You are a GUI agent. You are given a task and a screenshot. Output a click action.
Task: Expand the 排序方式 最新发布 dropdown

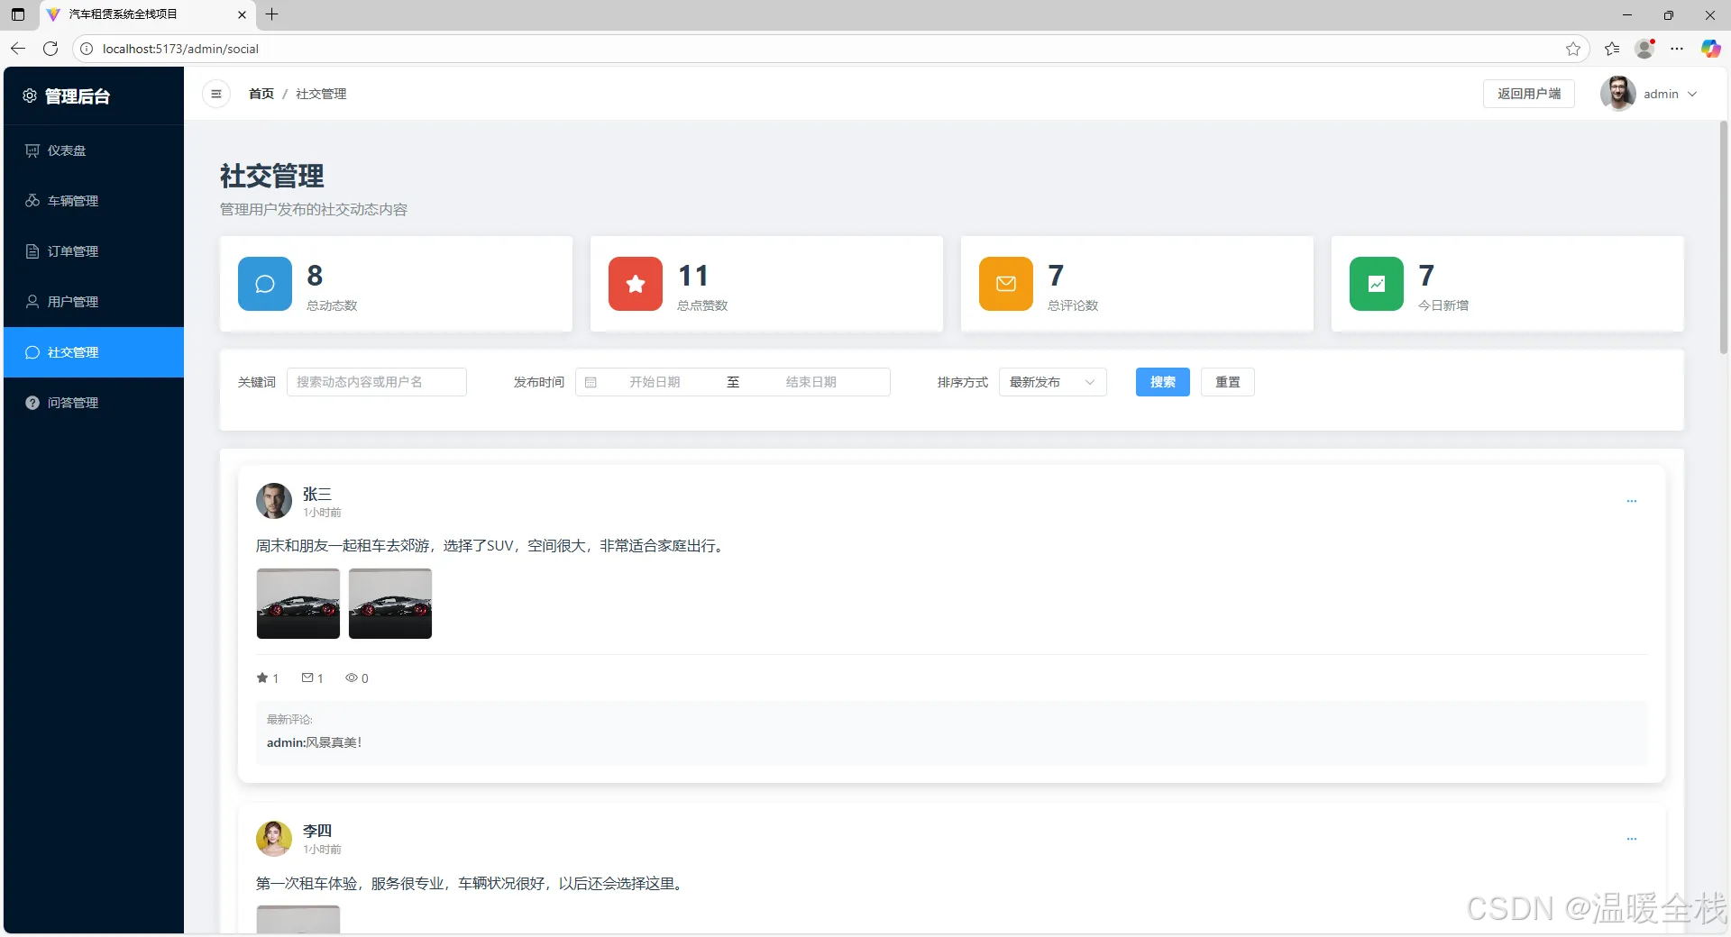point(1053,382)
